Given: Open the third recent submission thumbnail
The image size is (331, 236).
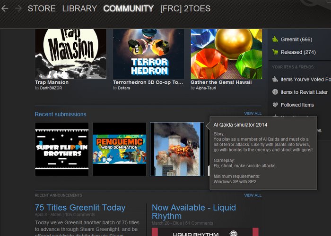Looking at the screenshot, I should click(x=177, y=149).
